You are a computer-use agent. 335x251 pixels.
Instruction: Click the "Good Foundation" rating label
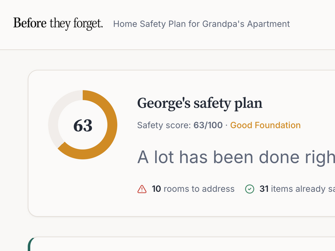[x=265, y=125]
